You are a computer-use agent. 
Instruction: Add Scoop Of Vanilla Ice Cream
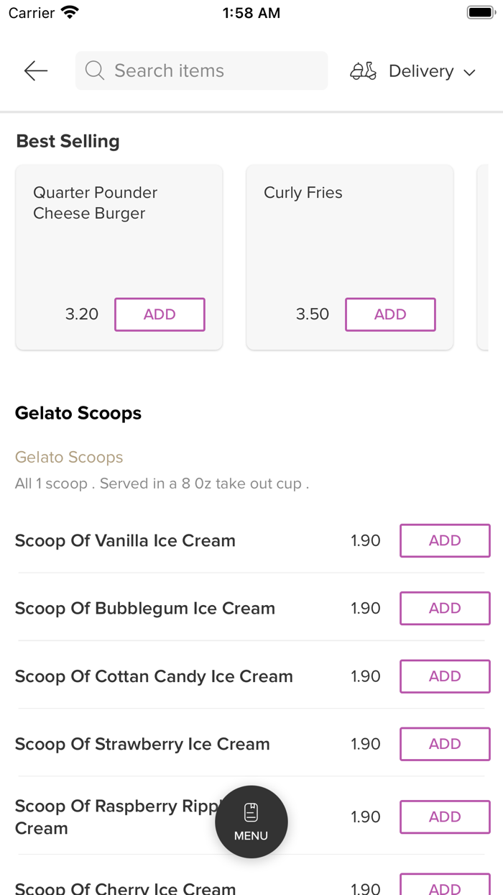[445, 540]
